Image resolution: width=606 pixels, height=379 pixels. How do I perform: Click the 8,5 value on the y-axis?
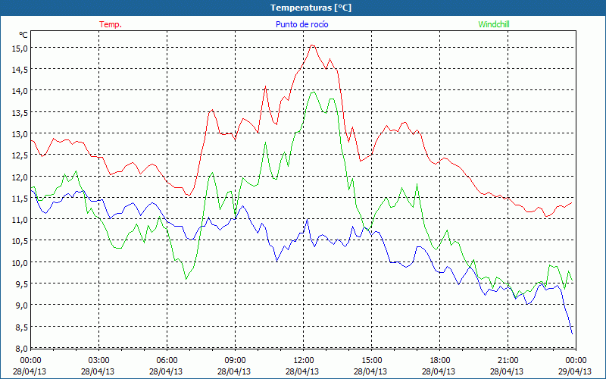coord(20,327)
